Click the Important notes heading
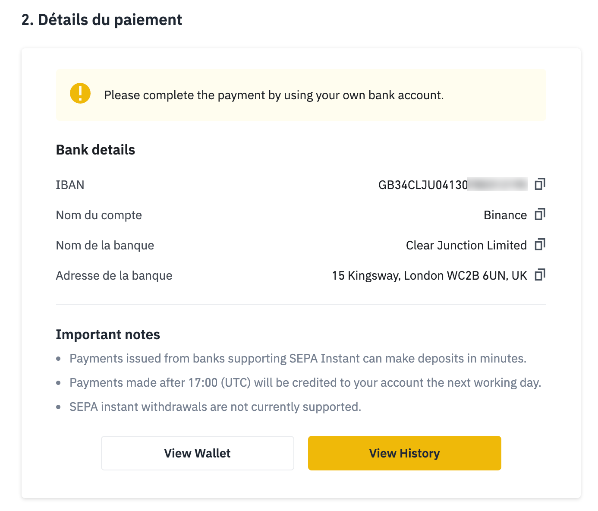This screenshot has height=511, width=598. pos(108,334)
